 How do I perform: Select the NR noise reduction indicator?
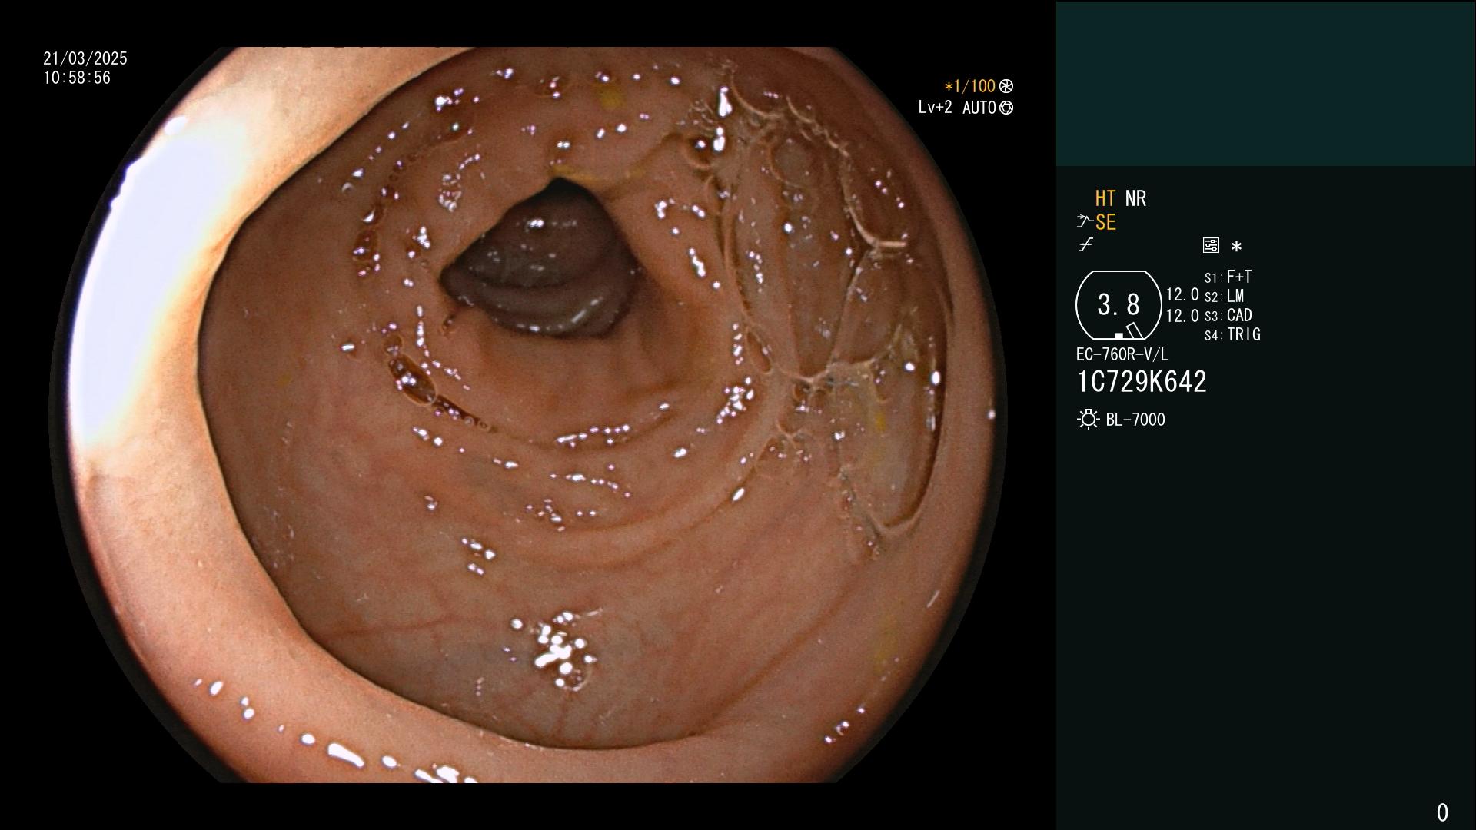click(x=1135, y=198)
